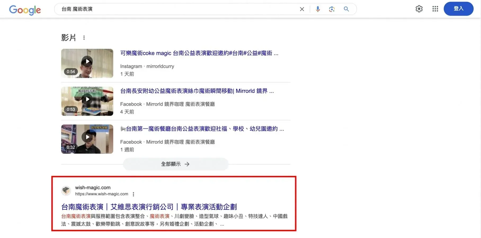Click the Google logo
The image size is (481, 238).
(x=25, y=10)
